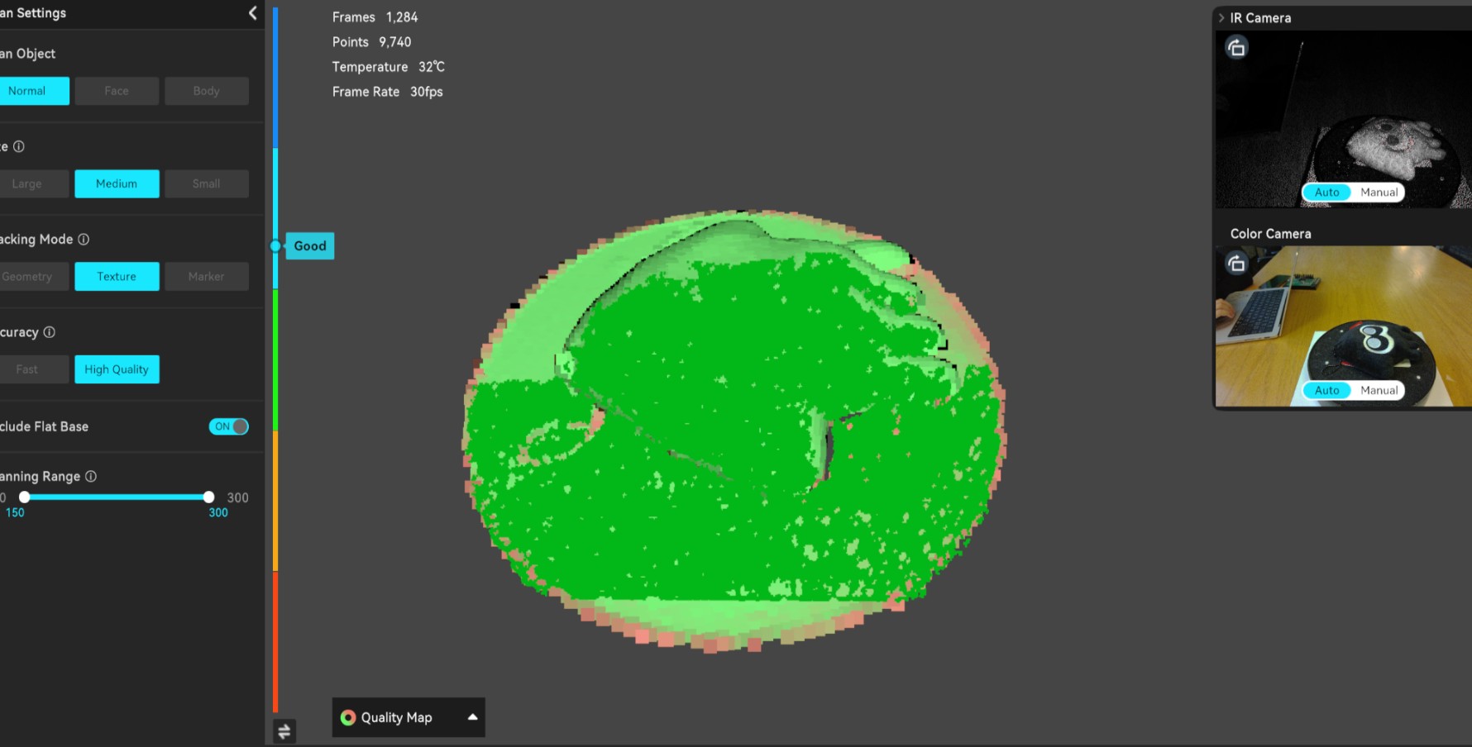This screenshot has width=1472, height=747.
Task: Click the scanning range minimum slider handle
Action: tap(25, 497)
